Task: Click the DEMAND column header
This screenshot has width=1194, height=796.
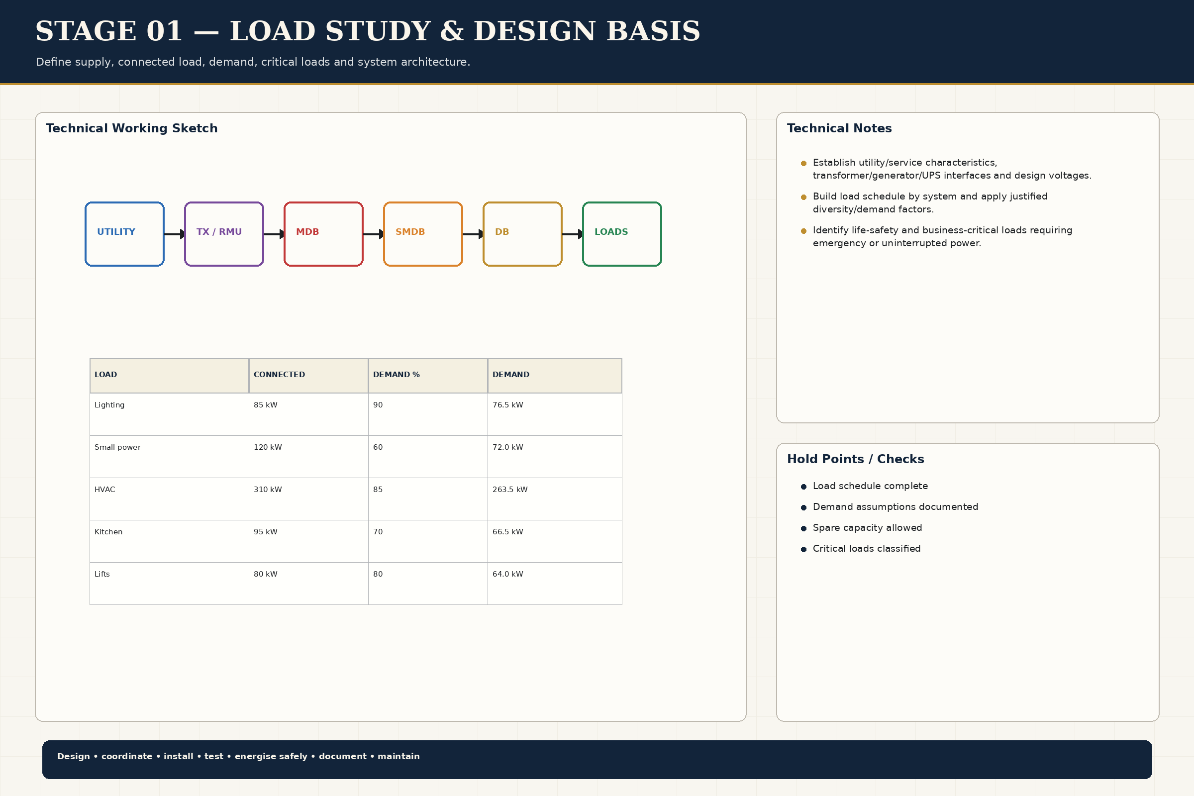Action: [x=555, y=376]
